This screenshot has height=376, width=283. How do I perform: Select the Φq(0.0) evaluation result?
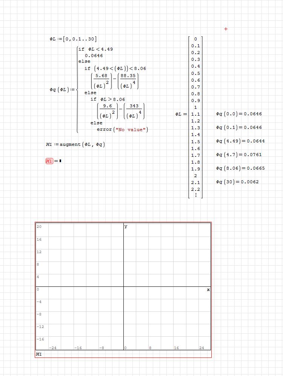tap(239, 114)
